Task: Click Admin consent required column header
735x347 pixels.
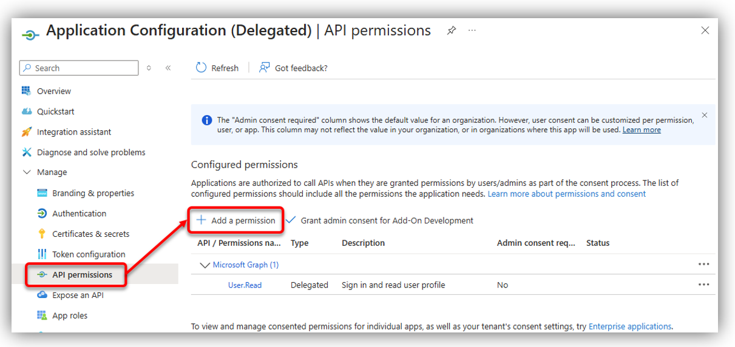Action: 536,243
